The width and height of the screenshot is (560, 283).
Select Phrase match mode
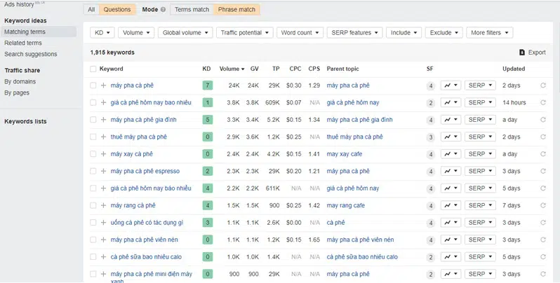click(236, 10)
